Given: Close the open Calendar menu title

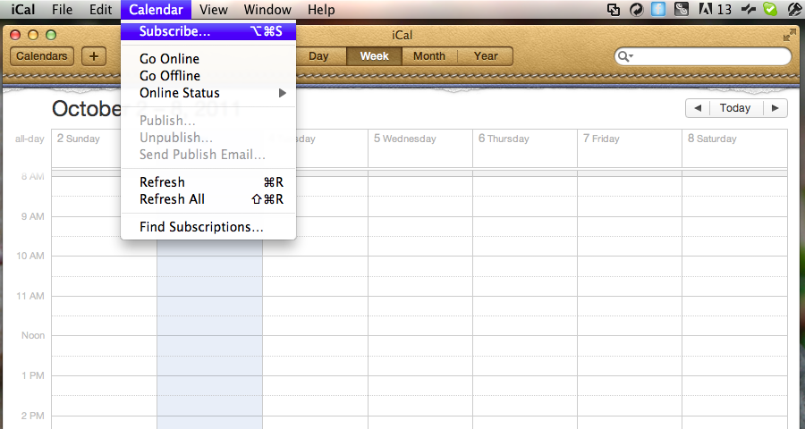Looking at the screenshot, I should (x=156, y=9).
